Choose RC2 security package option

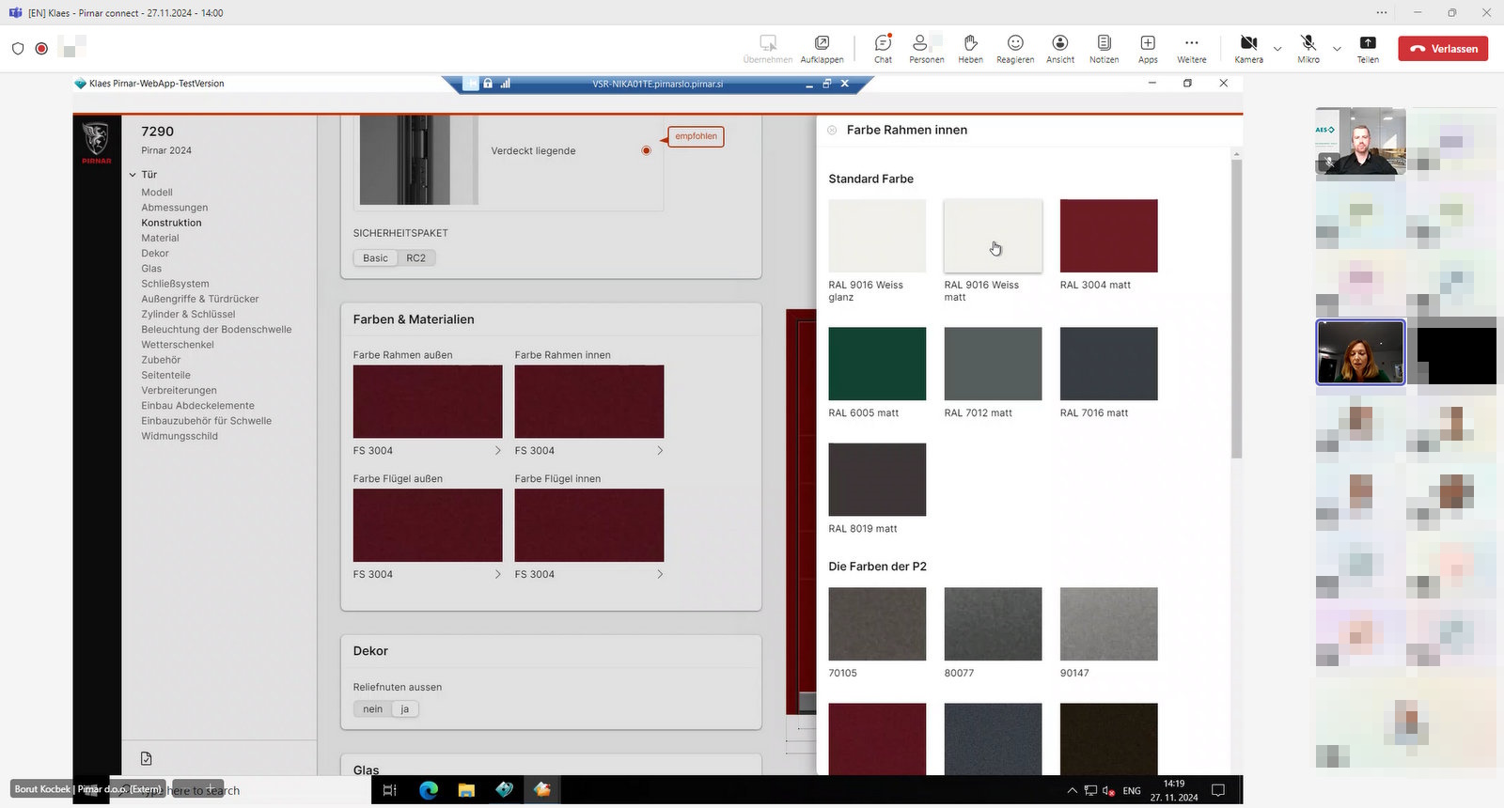point(415,258)
